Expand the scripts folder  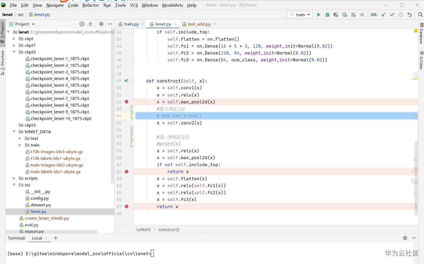point(14,178)
